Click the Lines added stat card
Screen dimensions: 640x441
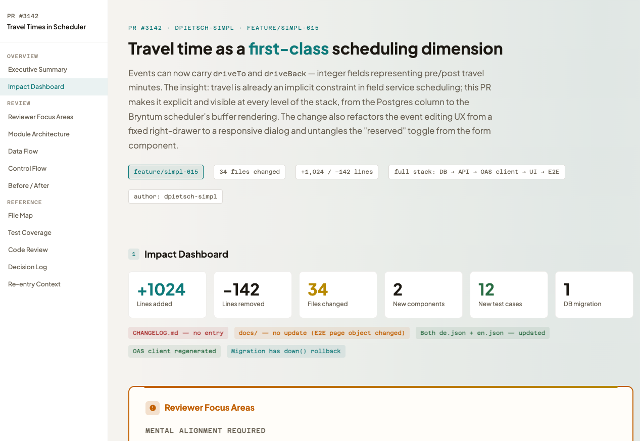(x=167, y=295)
